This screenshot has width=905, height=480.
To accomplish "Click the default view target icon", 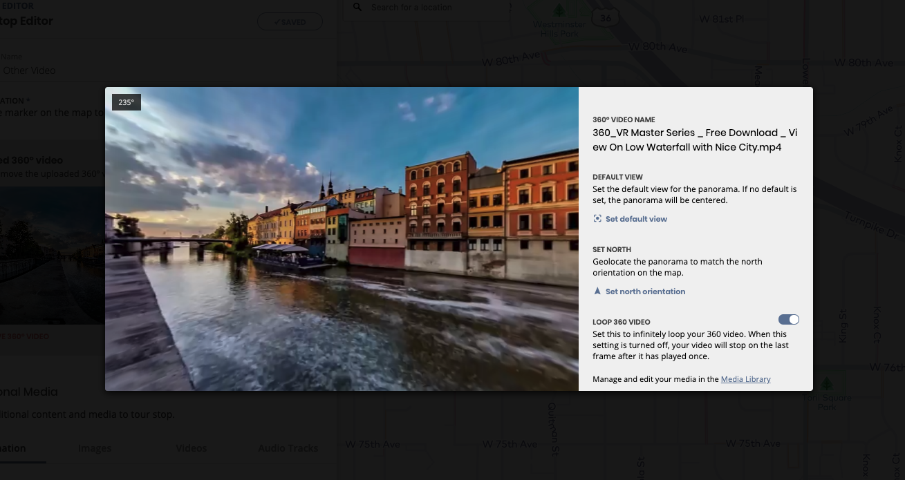I will click(597, 219).
